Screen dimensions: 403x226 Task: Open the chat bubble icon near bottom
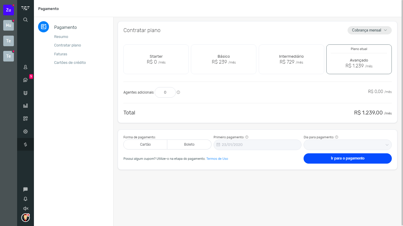tap(25, 190)
